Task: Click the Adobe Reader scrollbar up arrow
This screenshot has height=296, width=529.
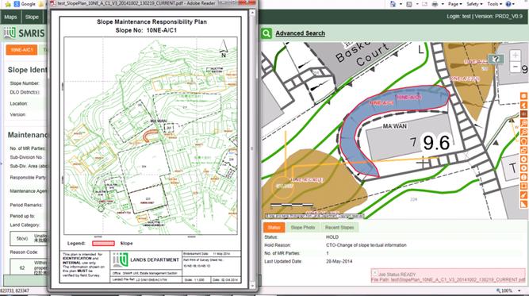Action: point(252,13)
